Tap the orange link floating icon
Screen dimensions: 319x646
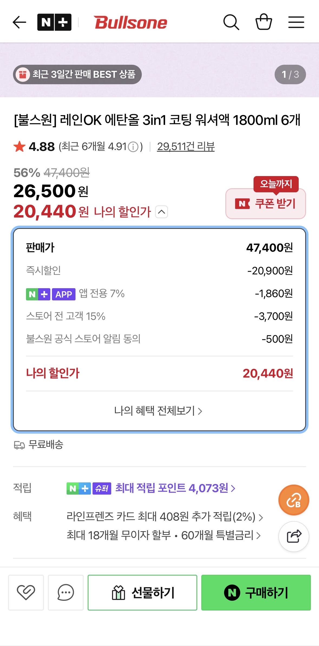tap(294, 500)
